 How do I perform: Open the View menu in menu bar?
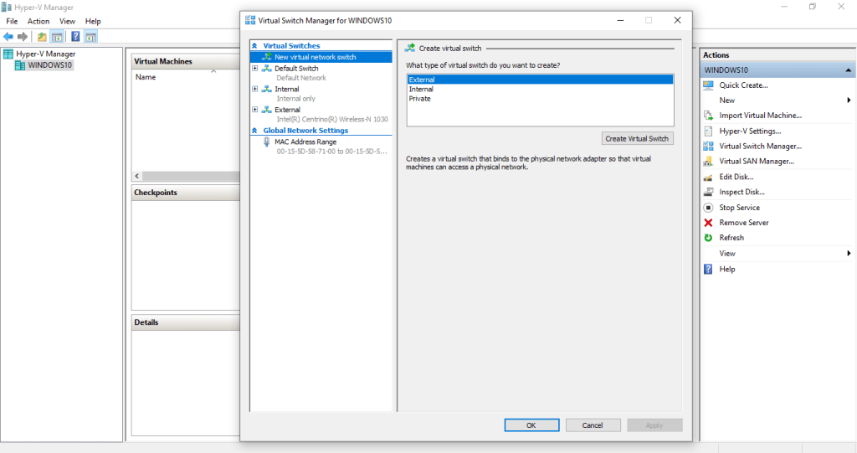pyautogui.click(x=67, y=21)
